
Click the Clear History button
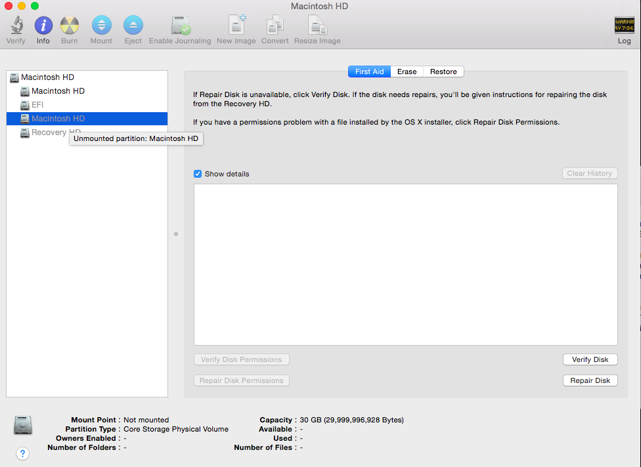[x=590, y=173]
